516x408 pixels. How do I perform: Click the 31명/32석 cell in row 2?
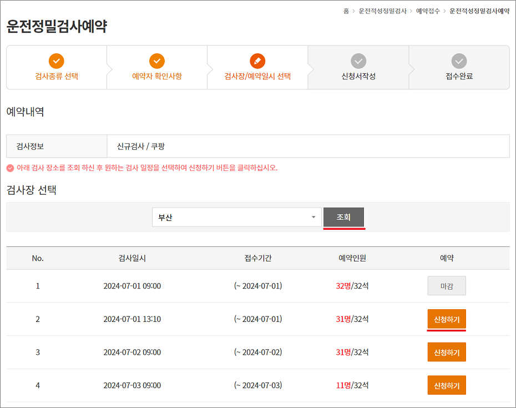[352, 319]
